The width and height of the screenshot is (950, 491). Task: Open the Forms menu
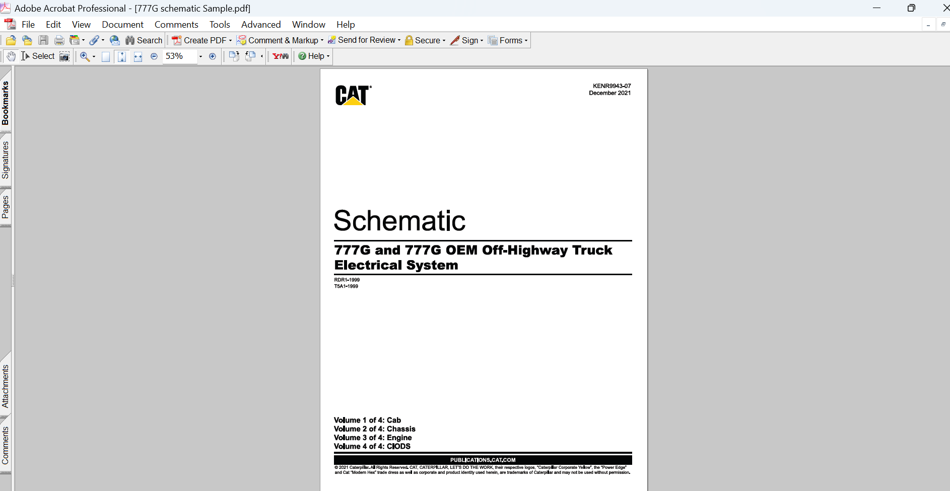(508, 40)
